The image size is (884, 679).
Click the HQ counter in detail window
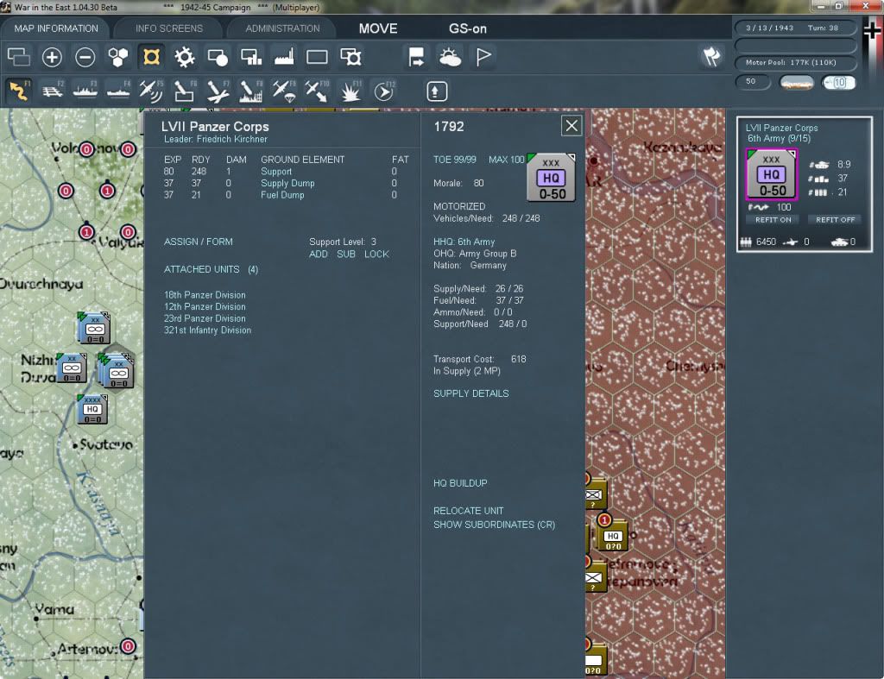(552, 178)
